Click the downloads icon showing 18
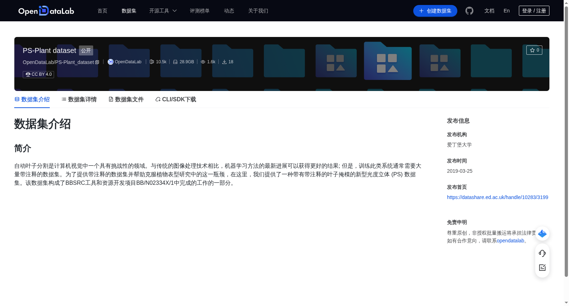The height and width of the screenshot is (306, 569). (x=224, y=62)
